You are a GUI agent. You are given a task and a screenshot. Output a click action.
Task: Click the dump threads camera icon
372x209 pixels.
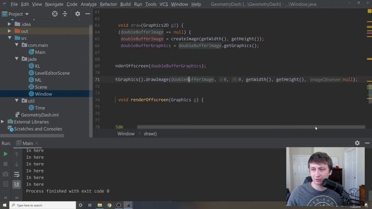click(5, 174)
